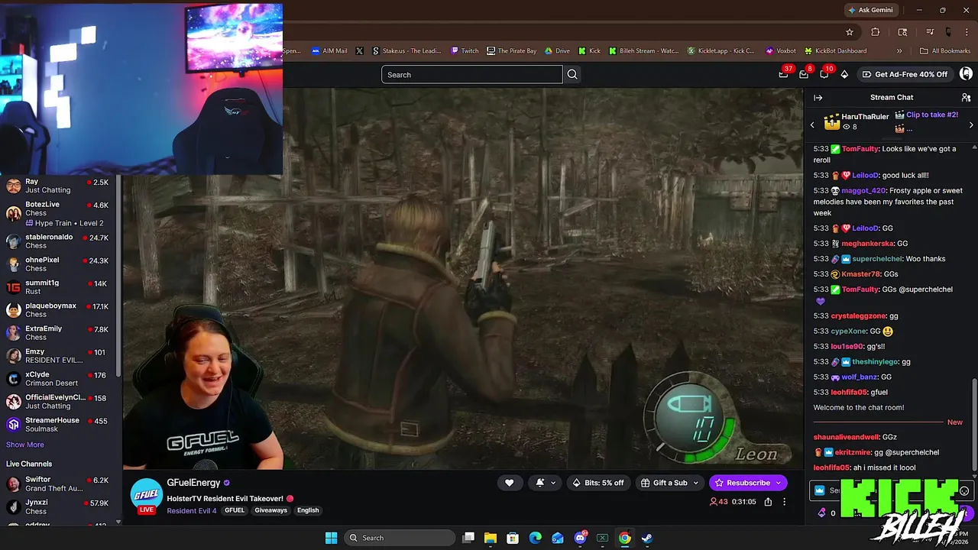Open Swiftor in Live Channels list
The height and width of the screenshot is (550, 978).
[x=57, y=484]
